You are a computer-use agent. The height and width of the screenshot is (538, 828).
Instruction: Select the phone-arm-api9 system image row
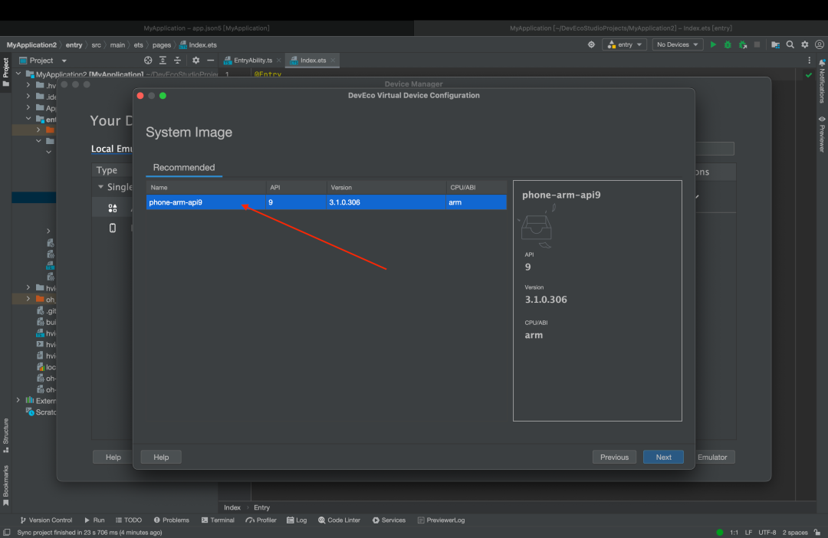327,202
